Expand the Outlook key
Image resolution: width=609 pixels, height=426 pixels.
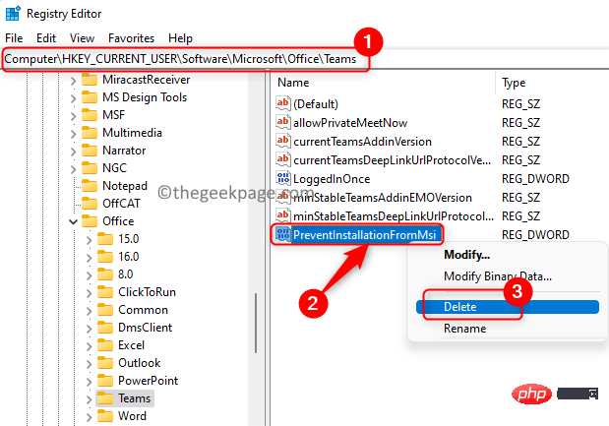pyautogui.click(x=89, y=364)
